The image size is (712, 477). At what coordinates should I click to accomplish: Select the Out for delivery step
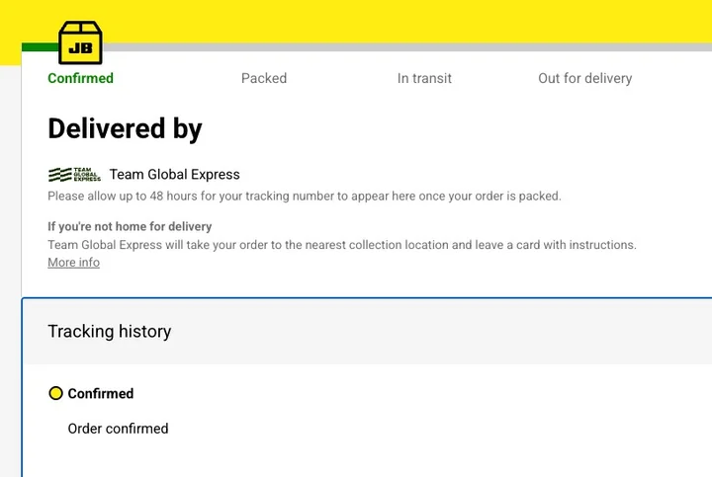click(584, 78)
